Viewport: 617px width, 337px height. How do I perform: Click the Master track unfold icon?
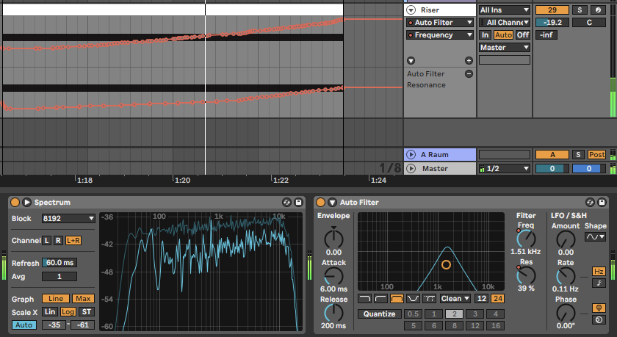point(411,168)
